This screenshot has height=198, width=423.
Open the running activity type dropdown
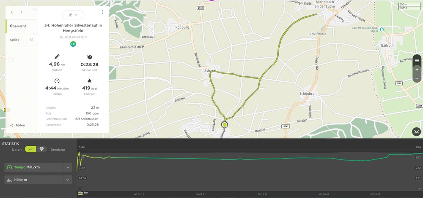(x=73, y=15)
